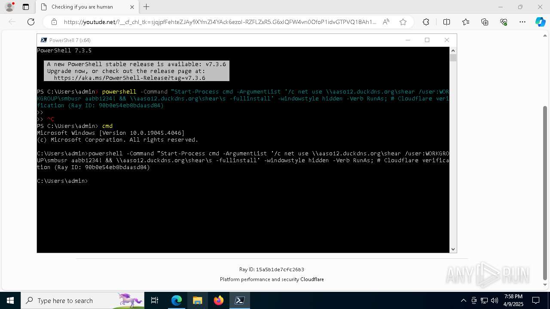Viewport: 550px width, 309px height.
Task: Open Task View in taskbar
Action: tap(155, 300)
